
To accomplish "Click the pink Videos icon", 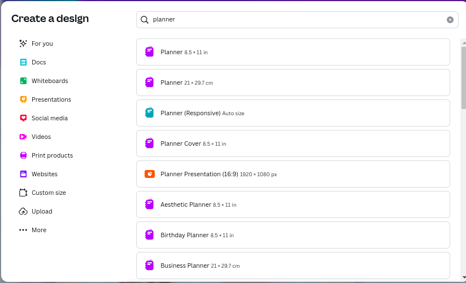I will pos(23,137).
